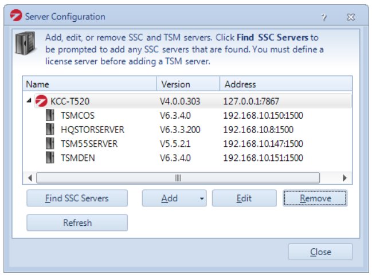Click version V6.3.3.200 cell
Viewport: 372px width, 278px height.
pos(180,130)
